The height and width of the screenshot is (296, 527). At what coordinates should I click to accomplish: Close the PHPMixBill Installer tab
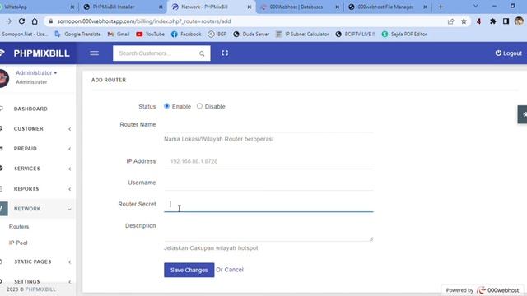[x=161, y=7]
